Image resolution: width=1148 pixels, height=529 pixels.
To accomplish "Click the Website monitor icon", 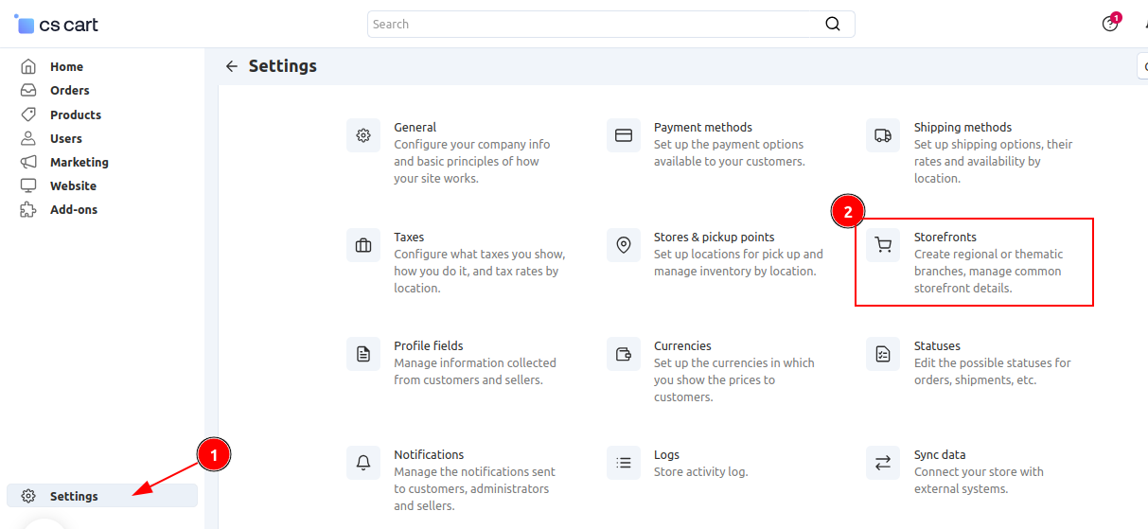I will (29, 185).
